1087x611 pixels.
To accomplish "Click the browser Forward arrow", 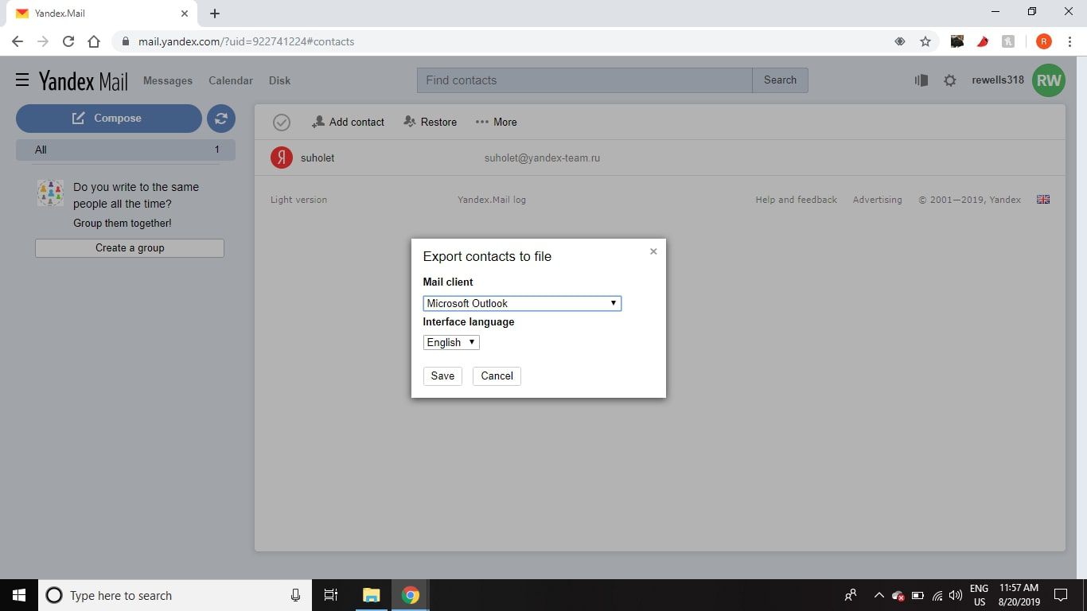I will 43,41.
